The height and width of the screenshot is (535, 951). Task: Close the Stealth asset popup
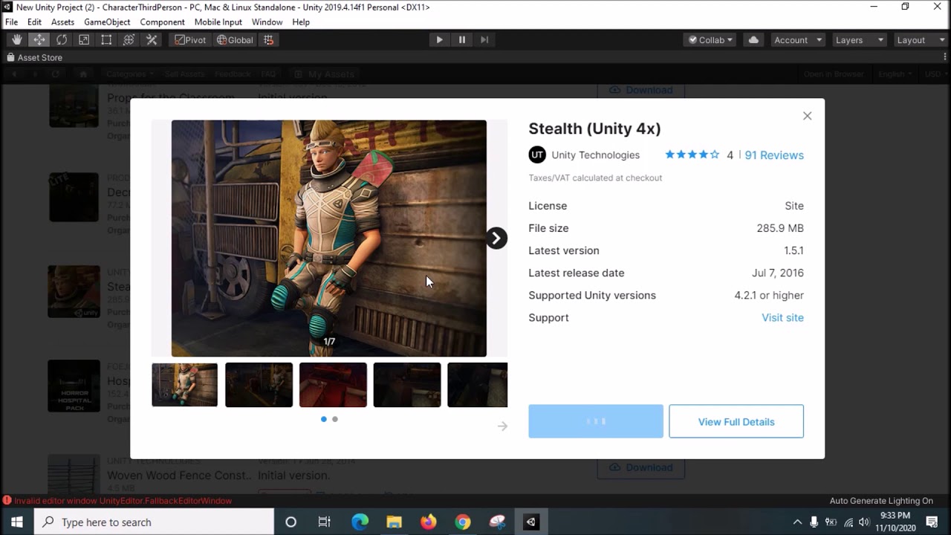point(807,116)
